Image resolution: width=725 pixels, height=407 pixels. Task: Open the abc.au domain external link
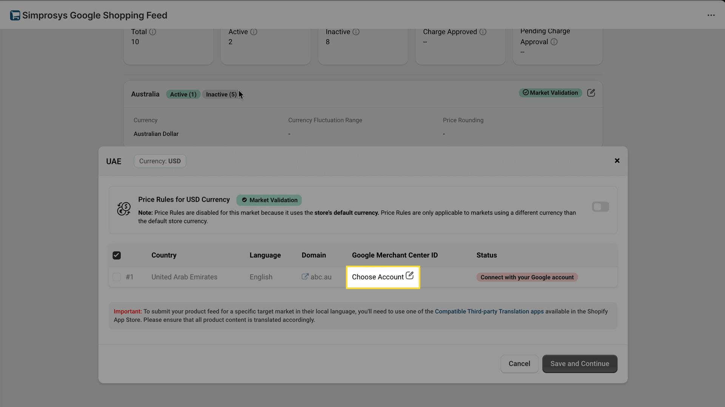click(305, 277)
